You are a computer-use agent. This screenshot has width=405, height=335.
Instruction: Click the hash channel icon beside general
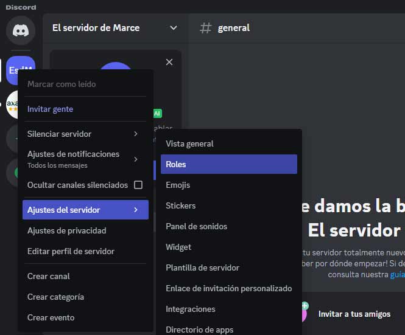coord(206,28)
